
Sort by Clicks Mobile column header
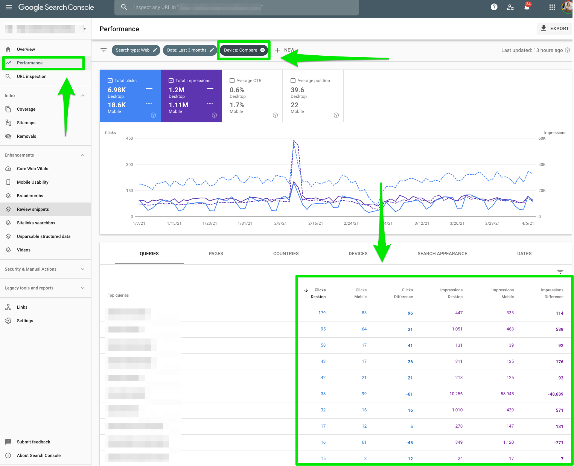[x=361, y=293]
